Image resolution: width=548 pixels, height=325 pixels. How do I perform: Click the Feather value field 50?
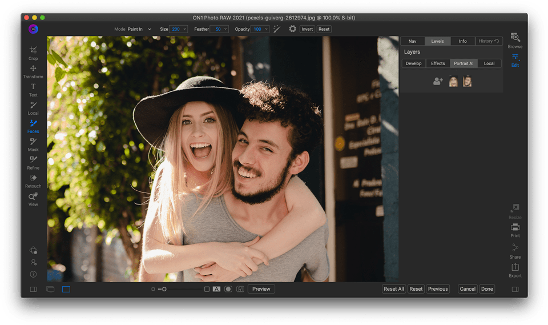pos(217,29)
